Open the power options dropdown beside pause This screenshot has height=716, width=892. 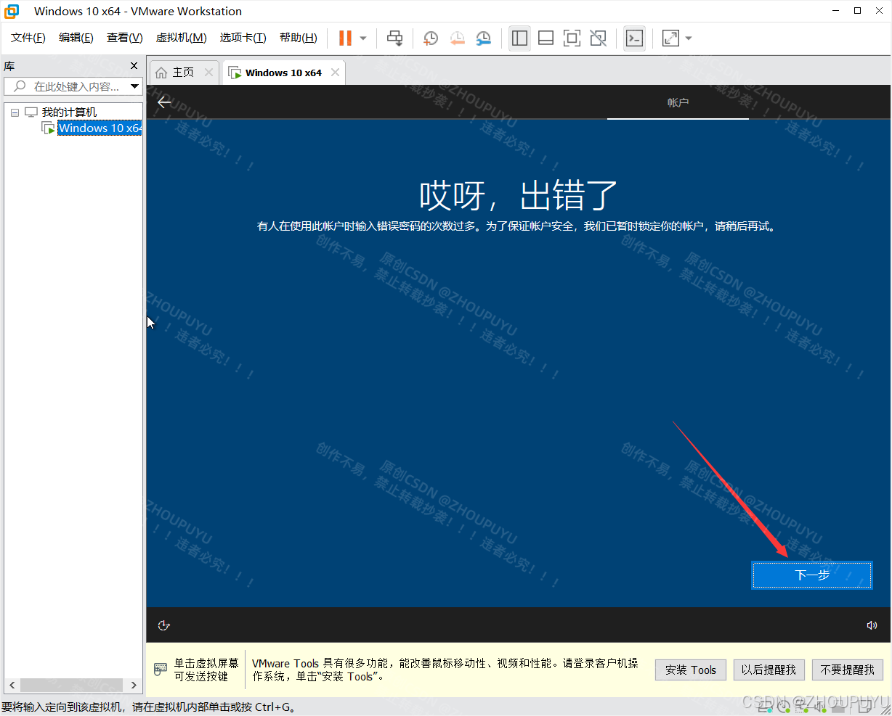363,38
